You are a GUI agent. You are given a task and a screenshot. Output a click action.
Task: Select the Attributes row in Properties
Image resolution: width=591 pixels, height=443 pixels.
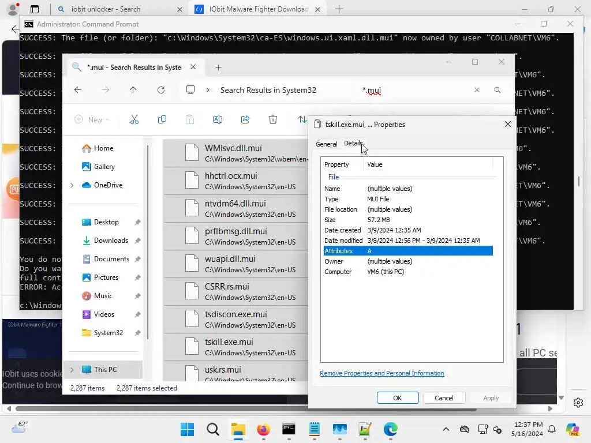pos(408,251)
